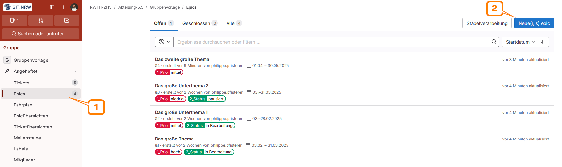Image resolution: width=562 pixels, height=167 pixels.
Task: Open the GIT.NRW home logo
Action: [18, 7]
